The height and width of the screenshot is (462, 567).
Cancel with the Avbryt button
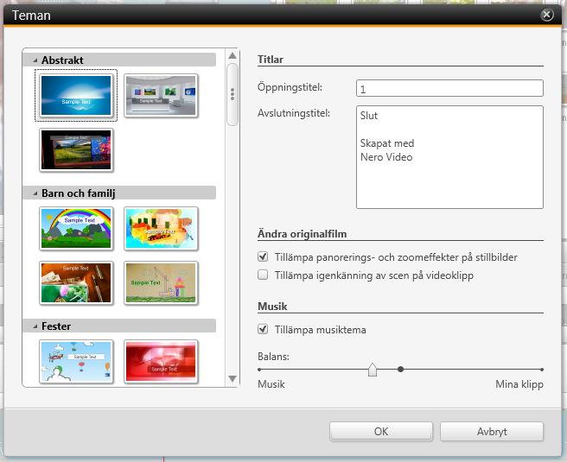[492, 431]
